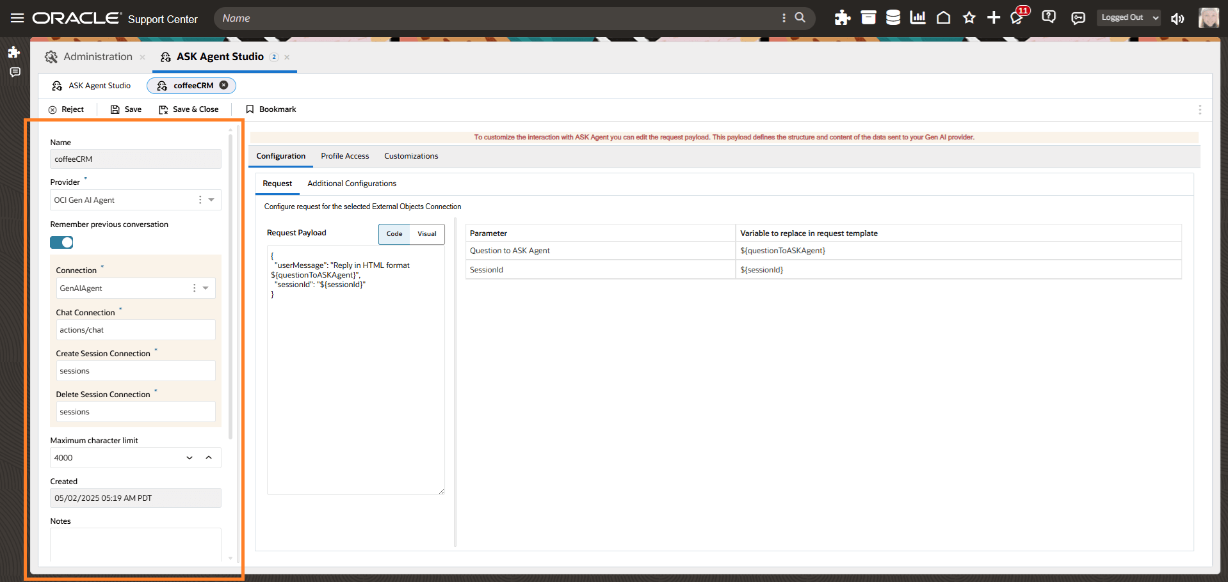Open the extensions puzzle icon in header
The height and width of the screenshot is (582, 1228).
pos(843,18)
